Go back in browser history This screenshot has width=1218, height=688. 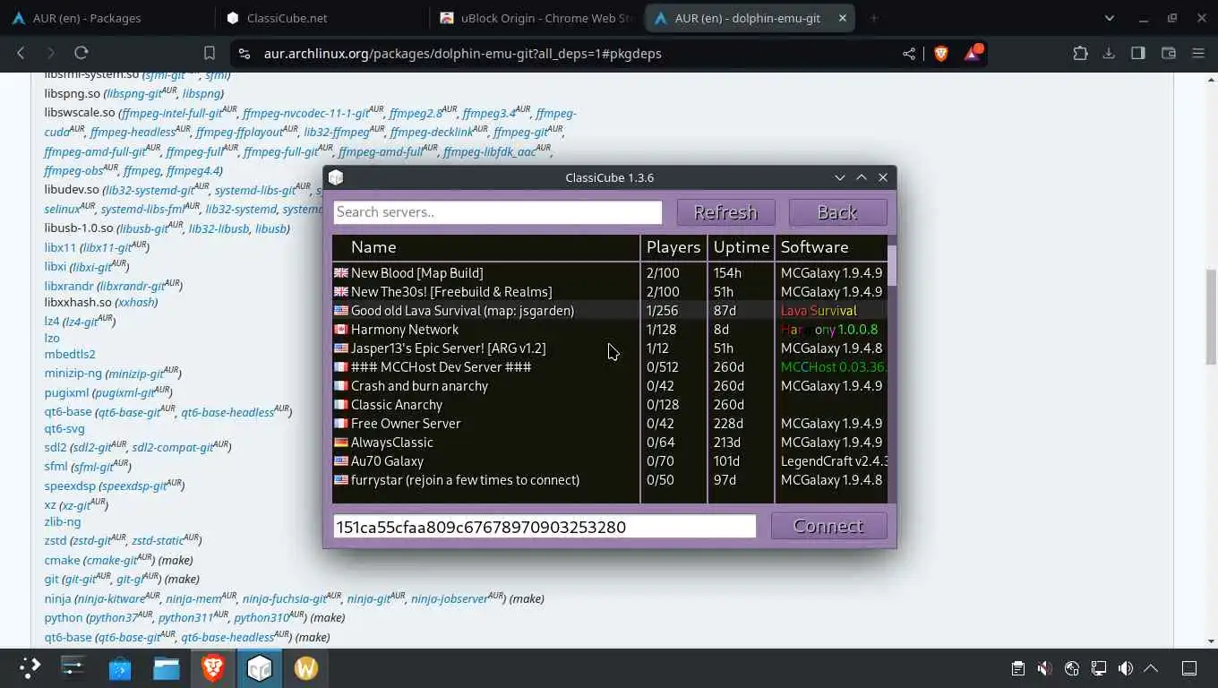coord(21,53)
